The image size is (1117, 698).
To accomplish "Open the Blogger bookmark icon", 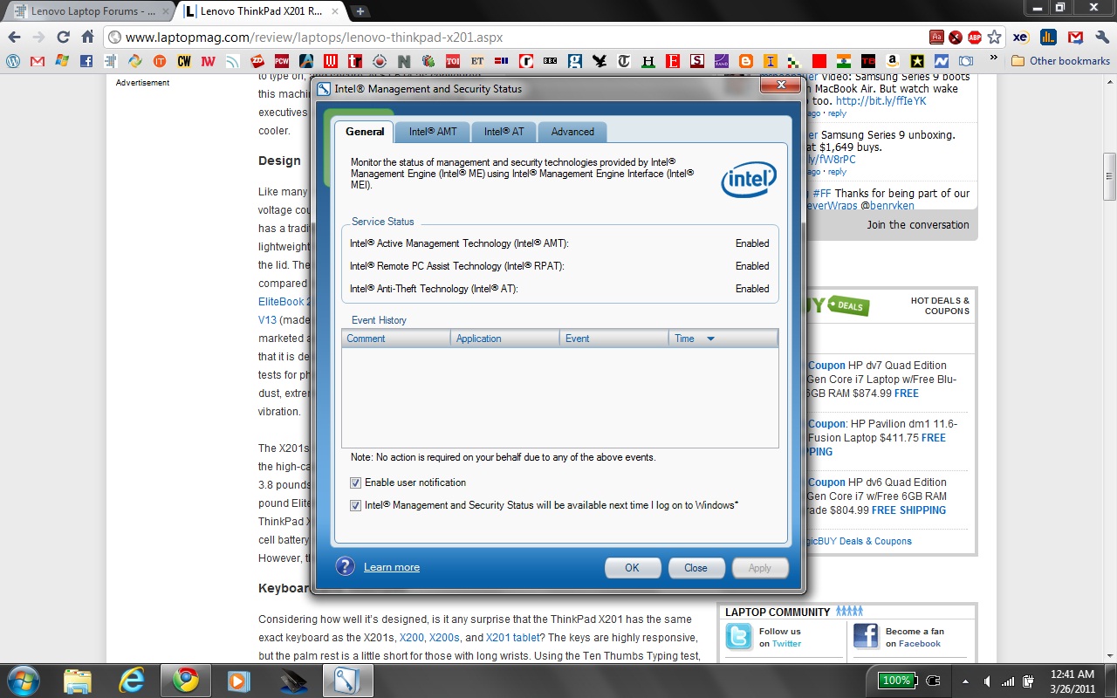I will click(x=745, y=61).
